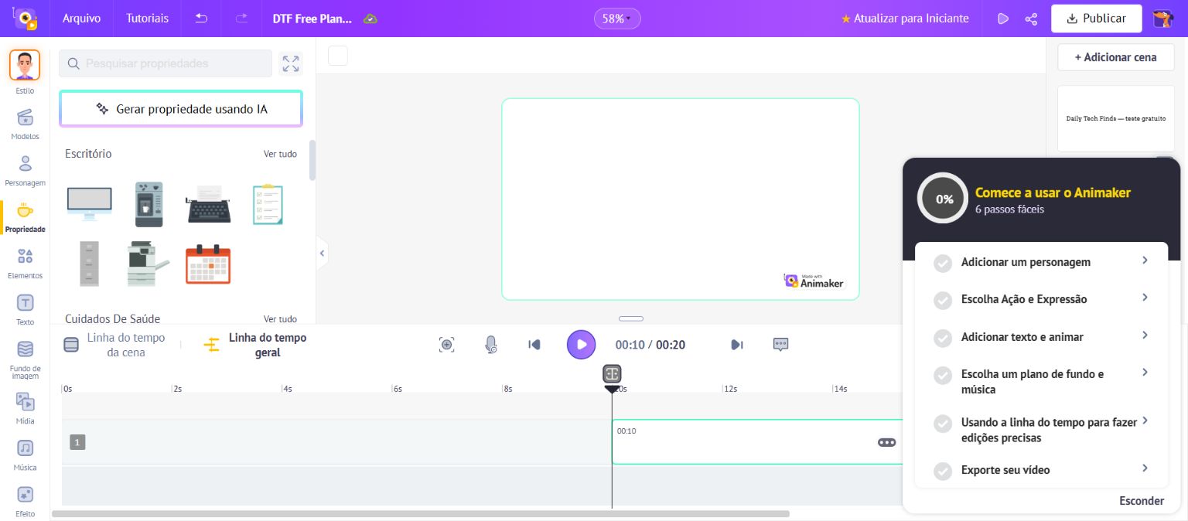The height and width of the screenshot is (521, 1188).
Task: Open the Arquivo menu
Action: click(x=81, y=19)
